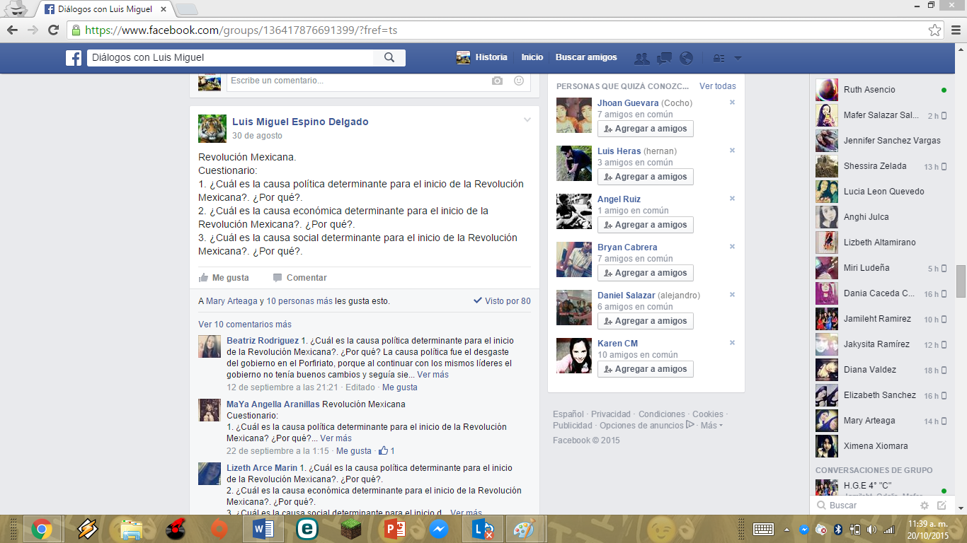967x543 pixels.
Task: Open Luis Miguel Espino Delgado profile
Action: (x=300, y=122)
